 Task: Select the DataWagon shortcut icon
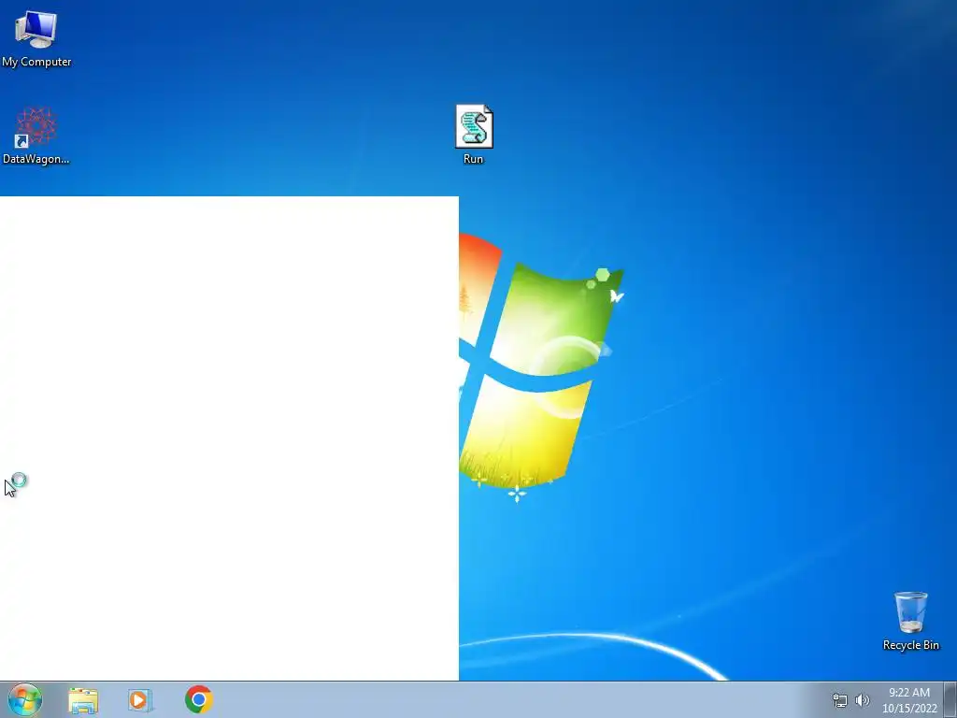pyautogui.click(x=36, y=136)
